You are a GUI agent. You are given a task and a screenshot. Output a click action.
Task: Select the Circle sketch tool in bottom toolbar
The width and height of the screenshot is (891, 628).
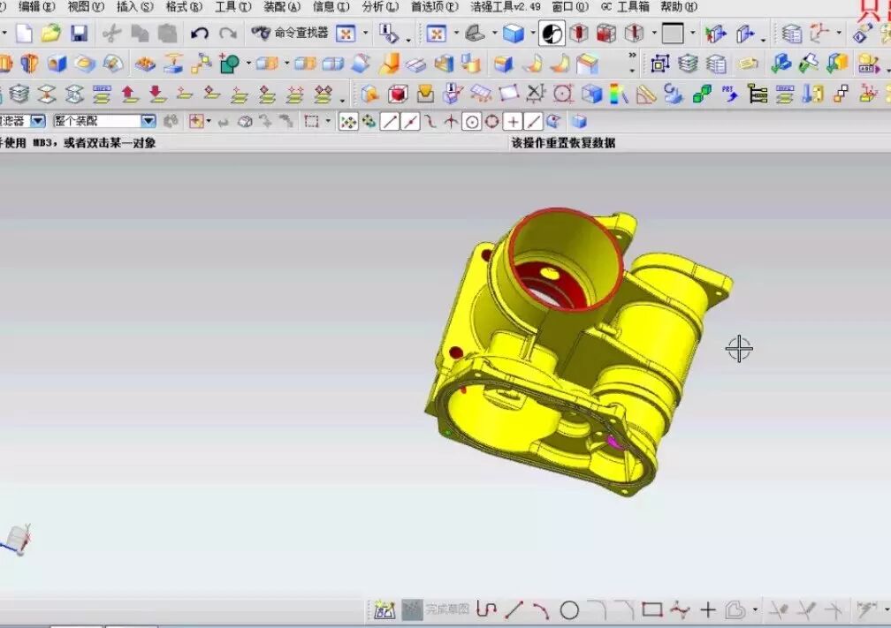(569, 609)
